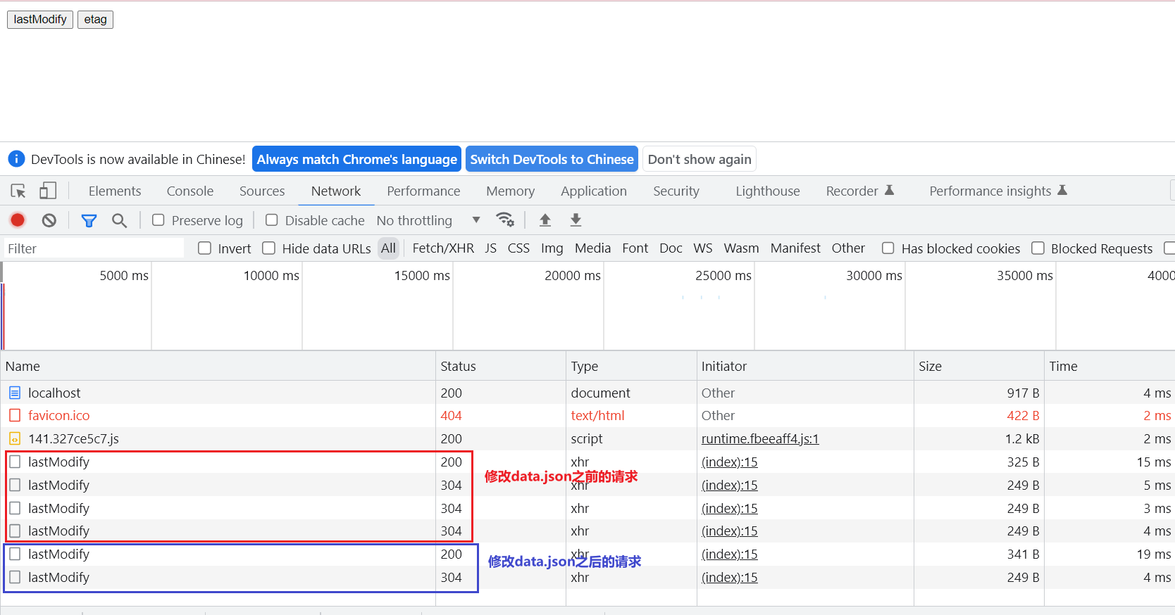The height and width of the screenshot is (615, 1175).
Task: Open the Sources tab
Action: 262,191
